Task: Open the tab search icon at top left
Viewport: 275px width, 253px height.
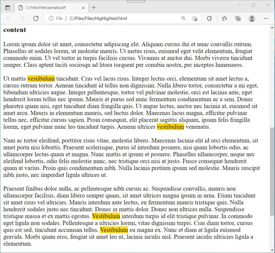Action: point(8,7)
